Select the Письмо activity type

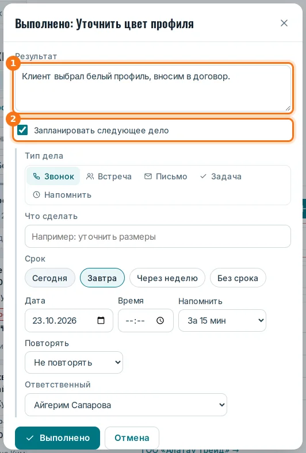166,176
